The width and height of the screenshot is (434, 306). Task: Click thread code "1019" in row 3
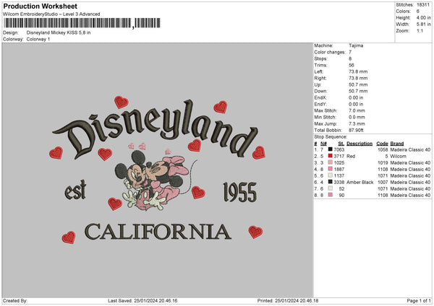click(383, 162)
